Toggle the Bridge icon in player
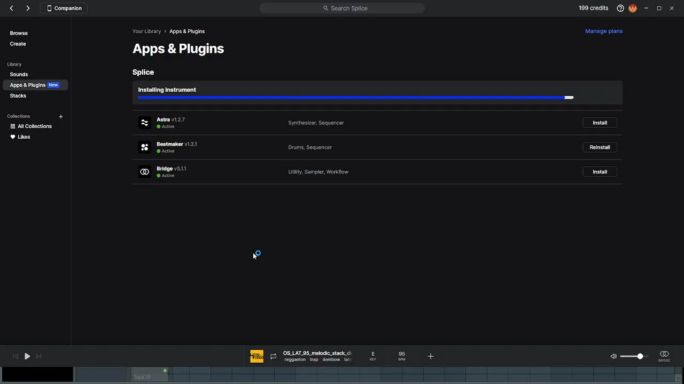Image resolution: width=684 pixels, height=384 pixels. click(664, 356)
